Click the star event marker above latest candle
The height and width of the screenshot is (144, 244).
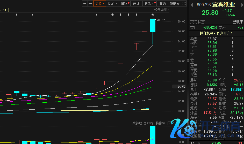[153, 15]
